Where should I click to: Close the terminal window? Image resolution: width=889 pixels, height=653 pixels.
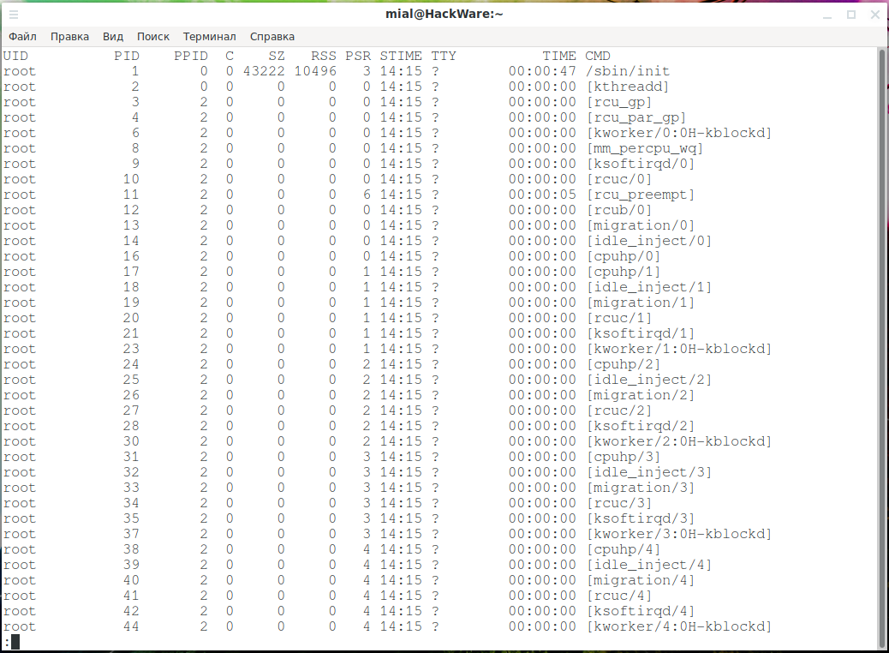point(874,15)
